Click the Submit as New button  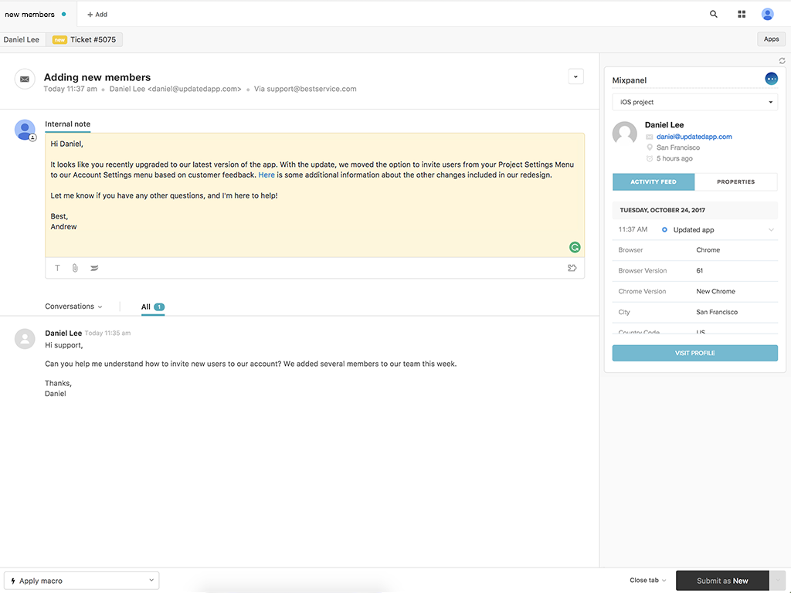(722, 581)
